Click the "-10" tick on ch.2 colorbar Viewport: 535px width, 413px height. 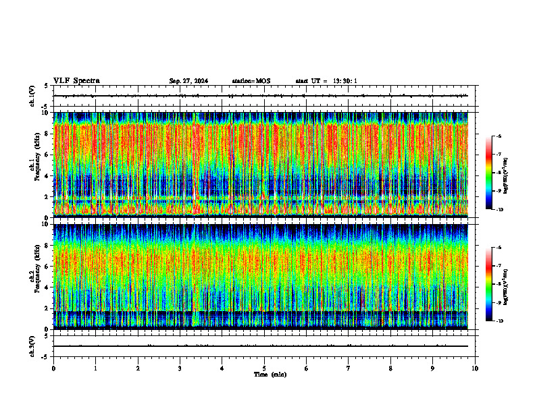tap(499, 321)
